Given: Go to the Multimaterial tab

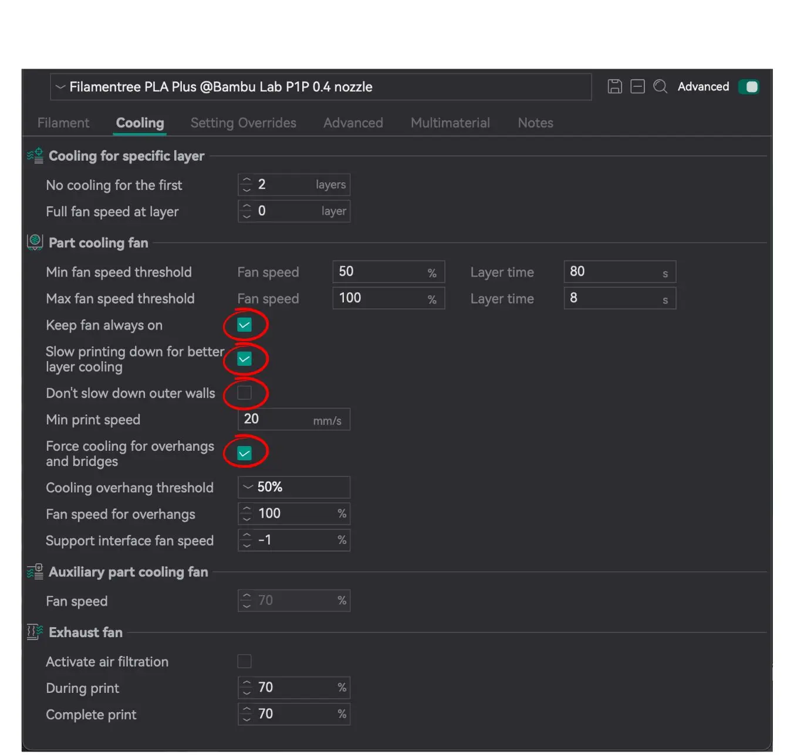Looking at the screenshot, I should tap(450, 123).
